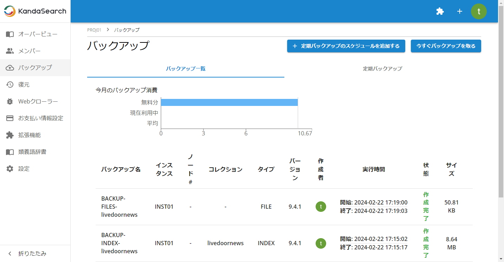Click the 類義語辞書 book icon
504x262 pixels.
click(10, 152)
